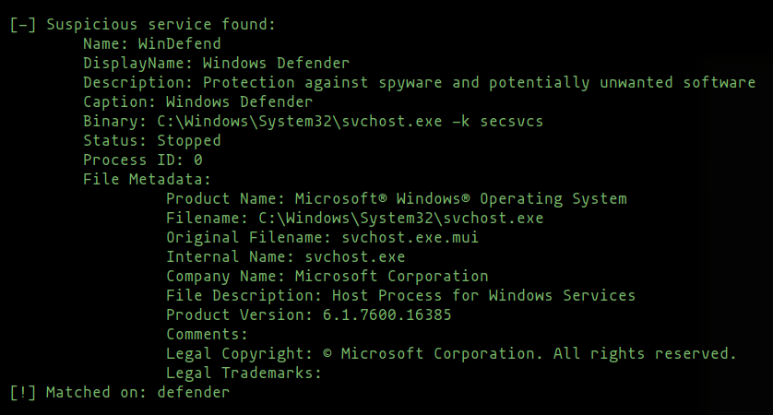Click the Company Name Microsoft Corporation

pos(391,277)
